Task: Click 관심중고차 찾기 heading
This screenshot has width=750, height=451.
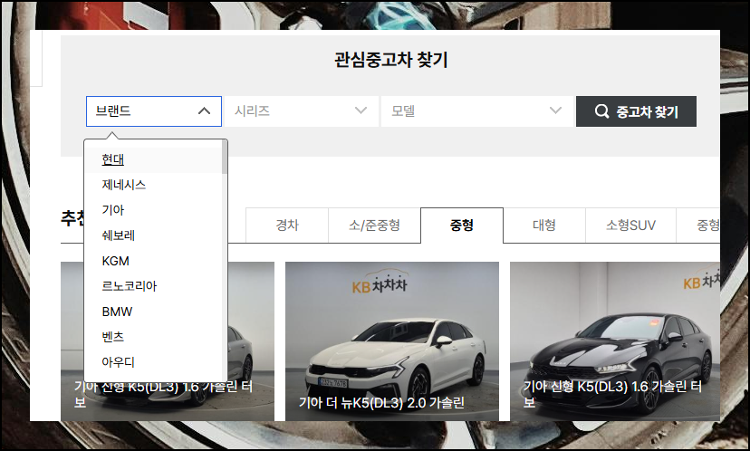Action: point(390,61)
